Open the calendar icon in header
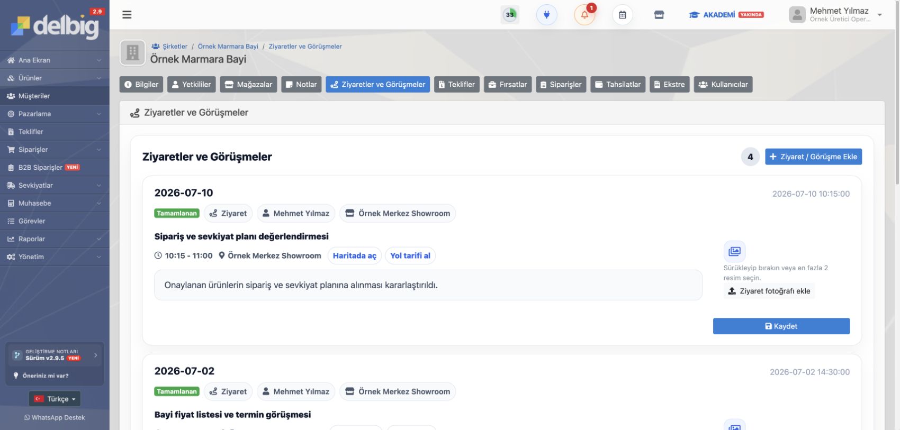Screen dimensions: 900x430 (623, 15)
